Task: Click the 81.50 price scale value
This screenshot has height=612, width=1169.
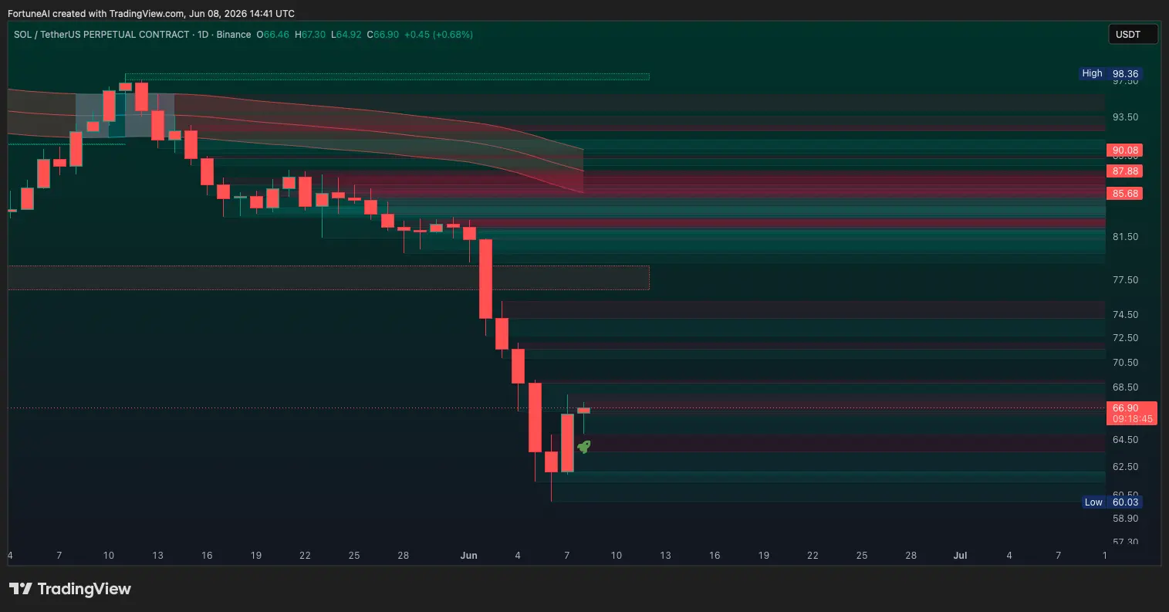Action: click(x=1125, y=237)
